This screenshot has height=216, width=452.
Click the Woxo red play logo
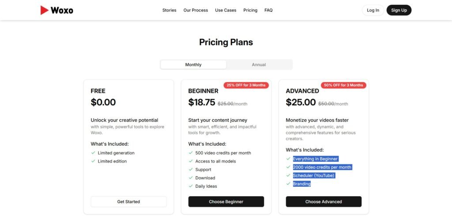click(44, 10)
